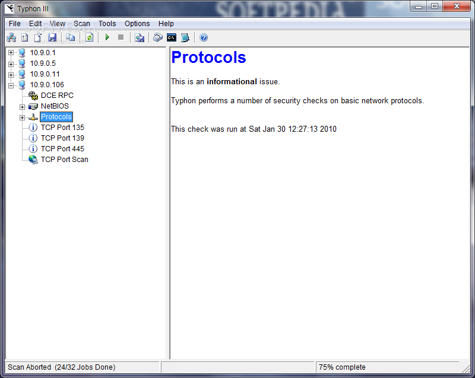Click the 'Scan Aborted (24/32 Jobs Done)' status
This screenshot has height=378, width=475.
click(62, 367)
